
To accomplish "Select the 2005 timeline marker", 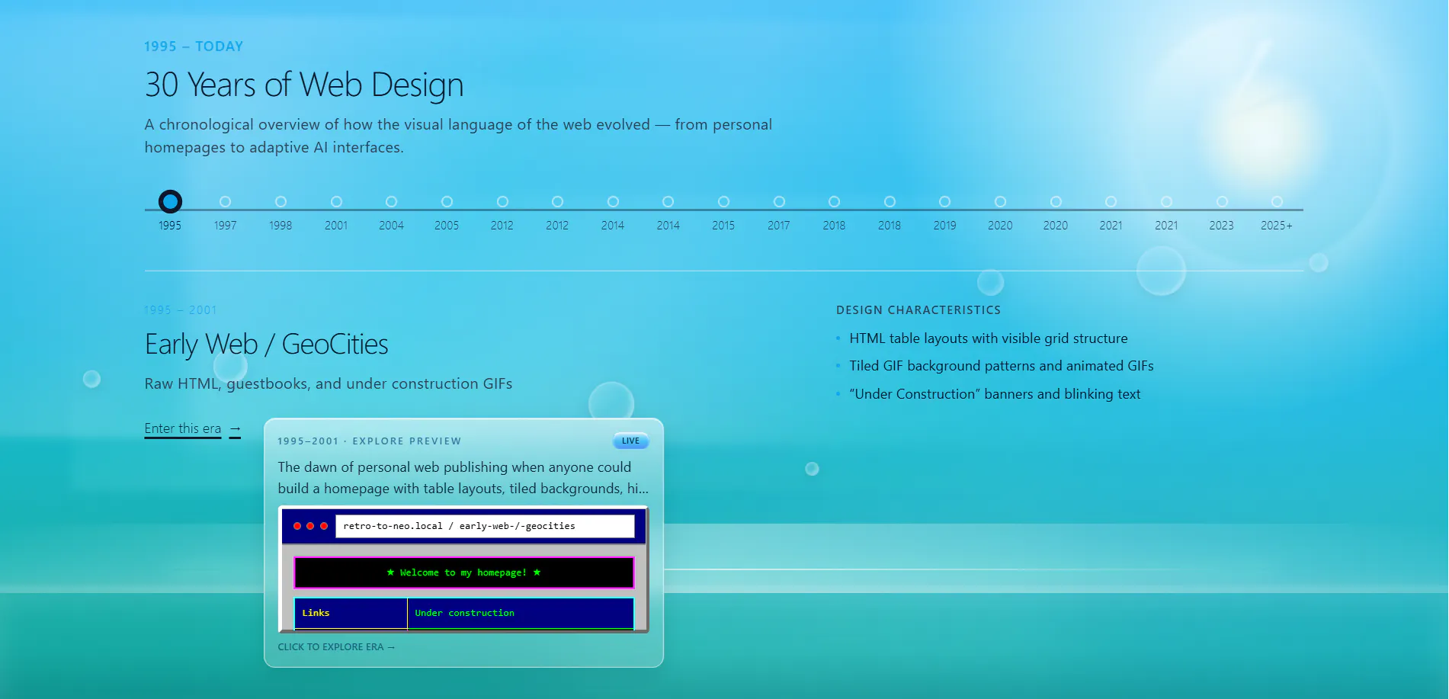I will [x=447, y=201].
